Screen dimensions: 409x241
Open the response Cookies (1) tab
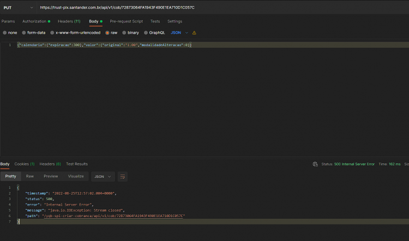24,164
